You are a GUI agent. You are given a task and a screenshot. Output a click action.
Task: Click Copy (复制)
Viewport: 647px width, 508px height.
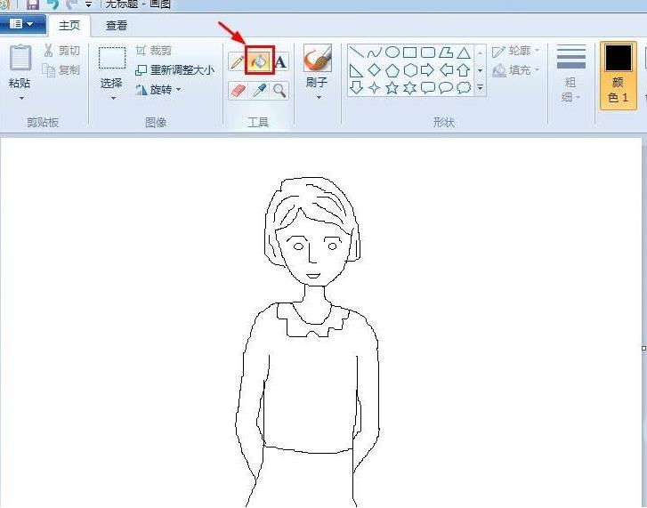(61, 70)
